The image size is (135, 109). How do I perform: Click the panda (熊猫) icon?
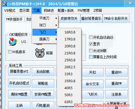[x=40, y=53]
